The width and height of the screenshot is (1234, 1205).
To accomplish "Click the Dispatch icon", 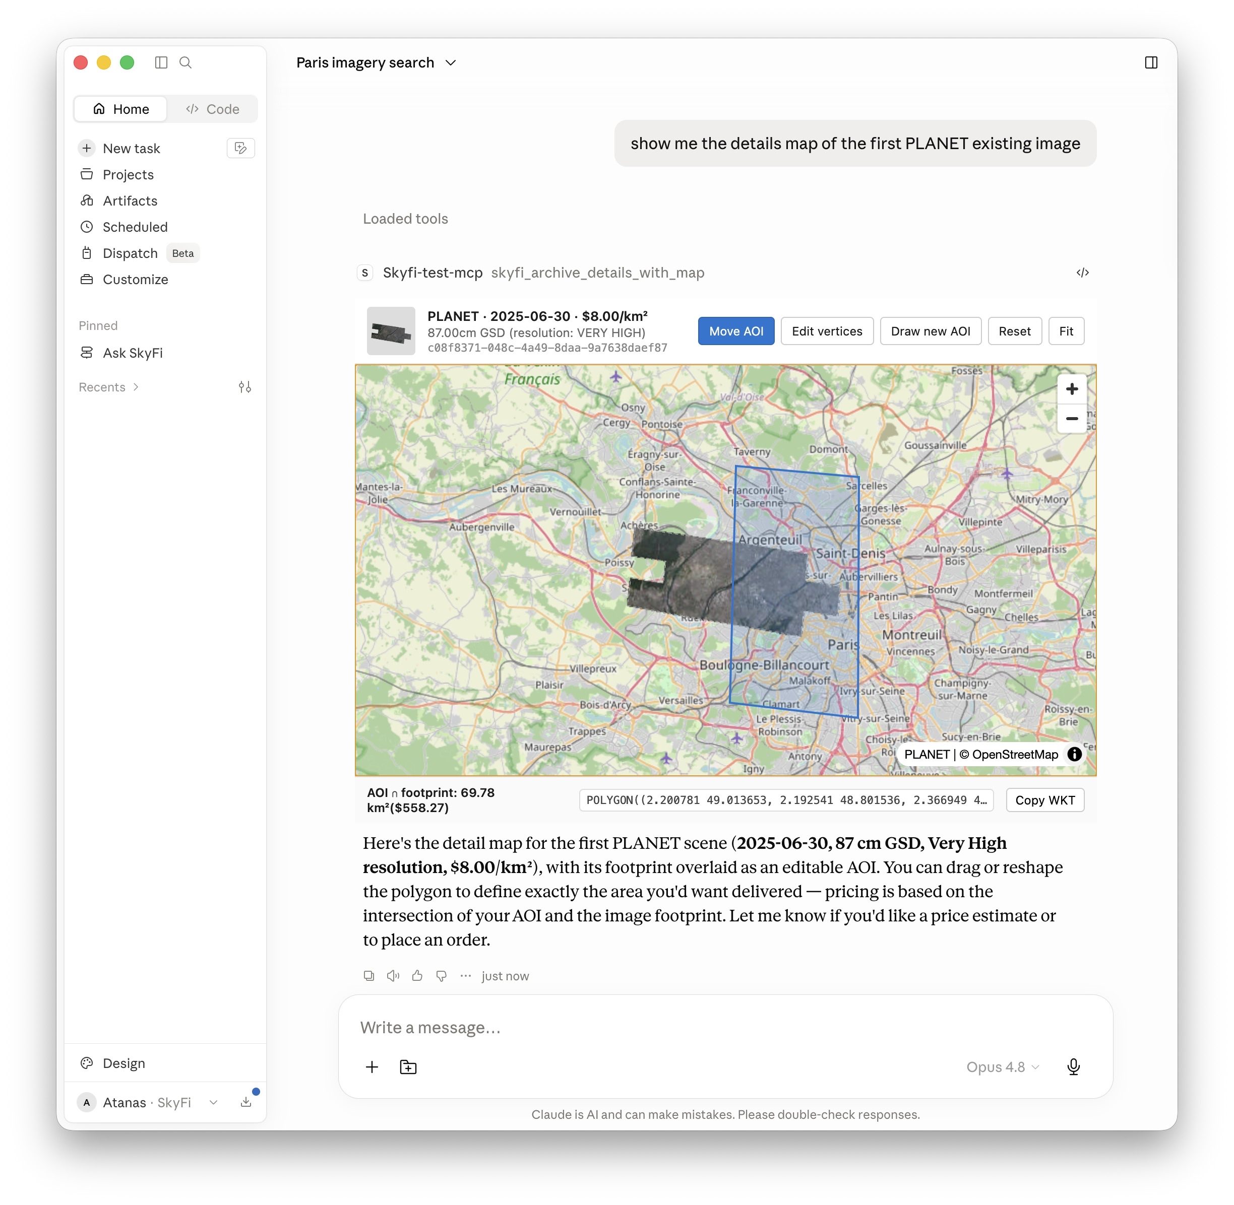I will coord(87,253).
